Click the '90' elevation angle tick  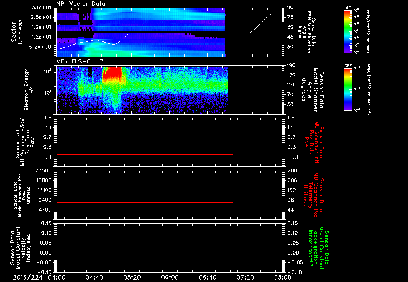coord(290,8)
